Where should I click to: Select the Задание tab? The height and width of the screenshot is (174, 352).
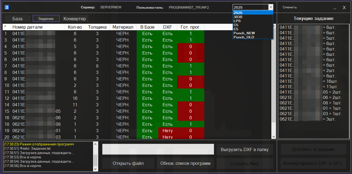[x=46, y=19]
